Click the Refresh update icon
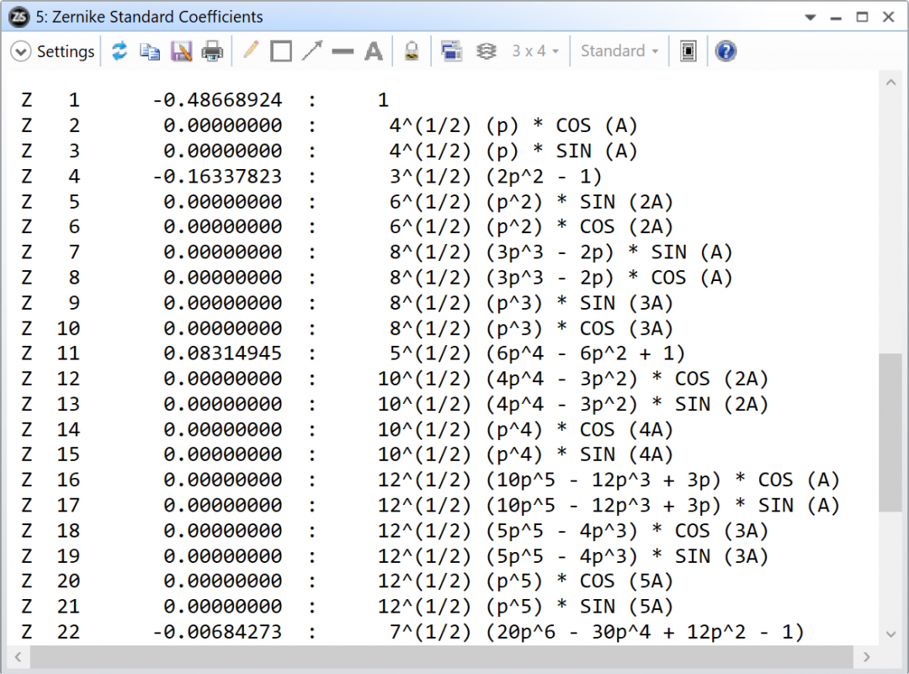 [120, 51]
